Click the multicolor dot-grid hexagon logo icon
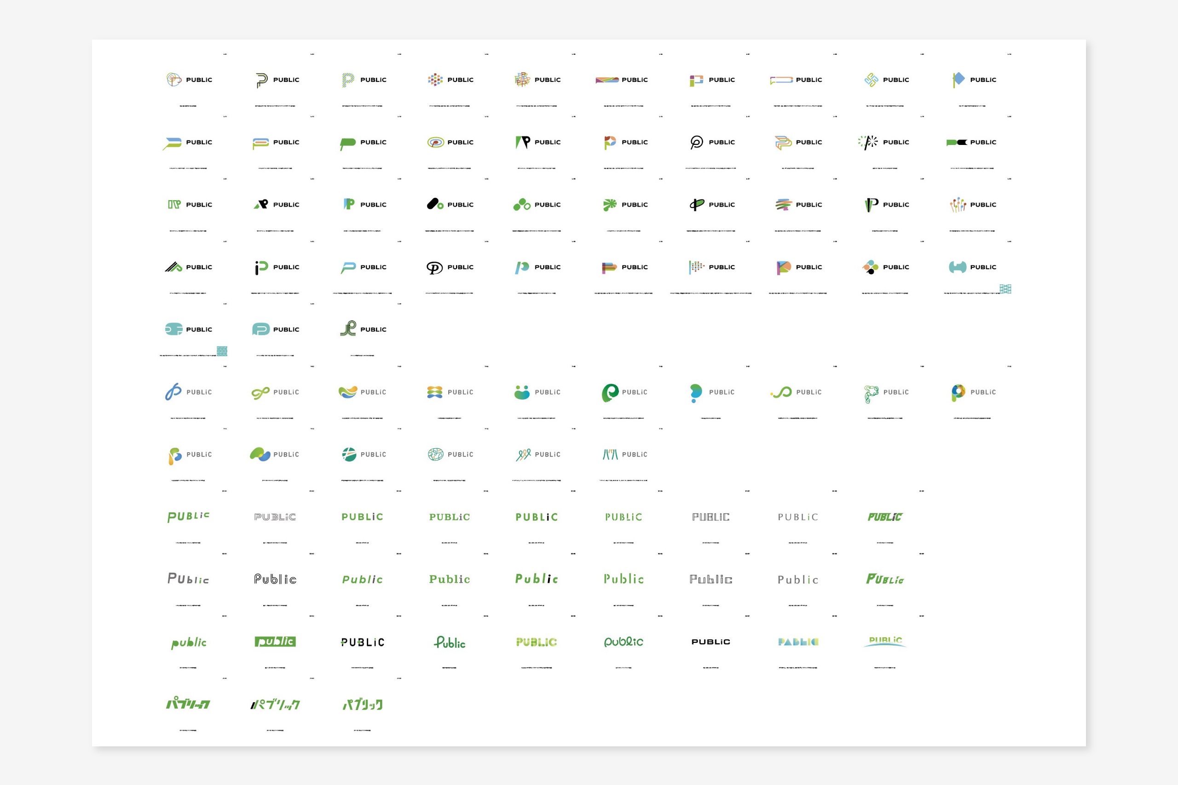Viewport: 1178px width, 785px height. (435, 80)
